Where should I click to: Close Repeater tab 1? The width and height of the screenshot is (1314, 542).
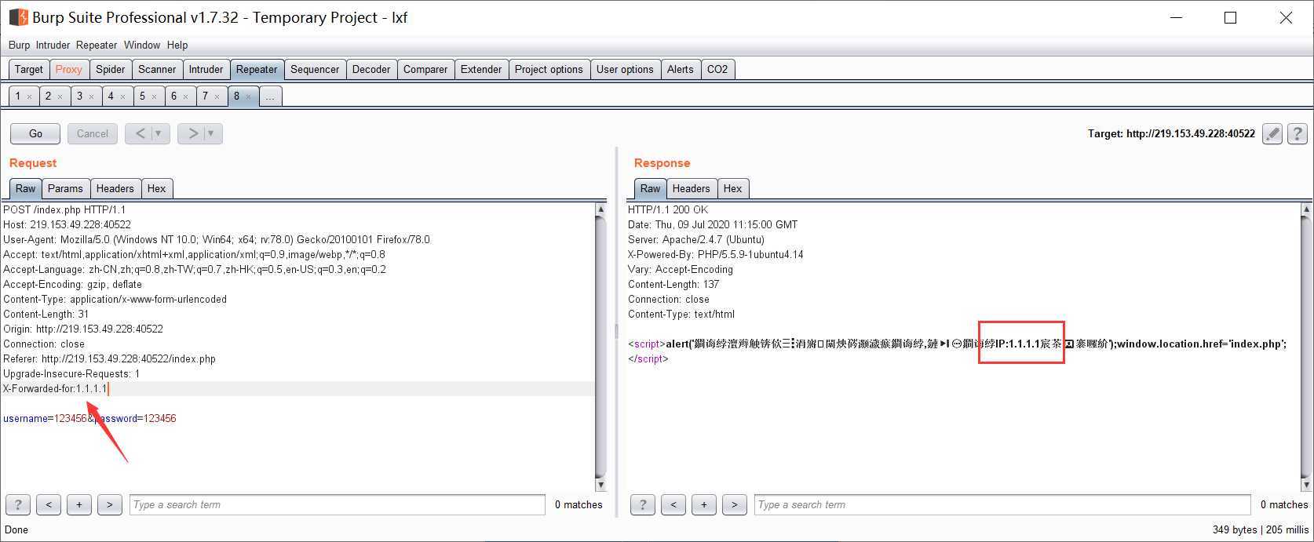[x=29, y=96]
